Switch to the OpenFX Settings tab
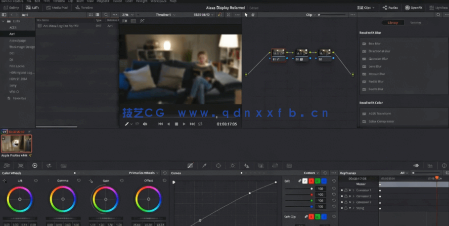The height and width of the screenshot is (226, 449). (415, 22)
